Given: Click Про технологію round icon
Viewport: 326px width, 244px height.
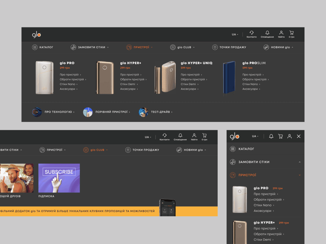Looking at the screenshot, I should tap(37, 112).
